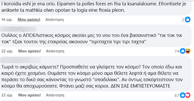
Task: Like the 'τικ τοκ τικ τοκ' comment
Action: click(29, 51)
